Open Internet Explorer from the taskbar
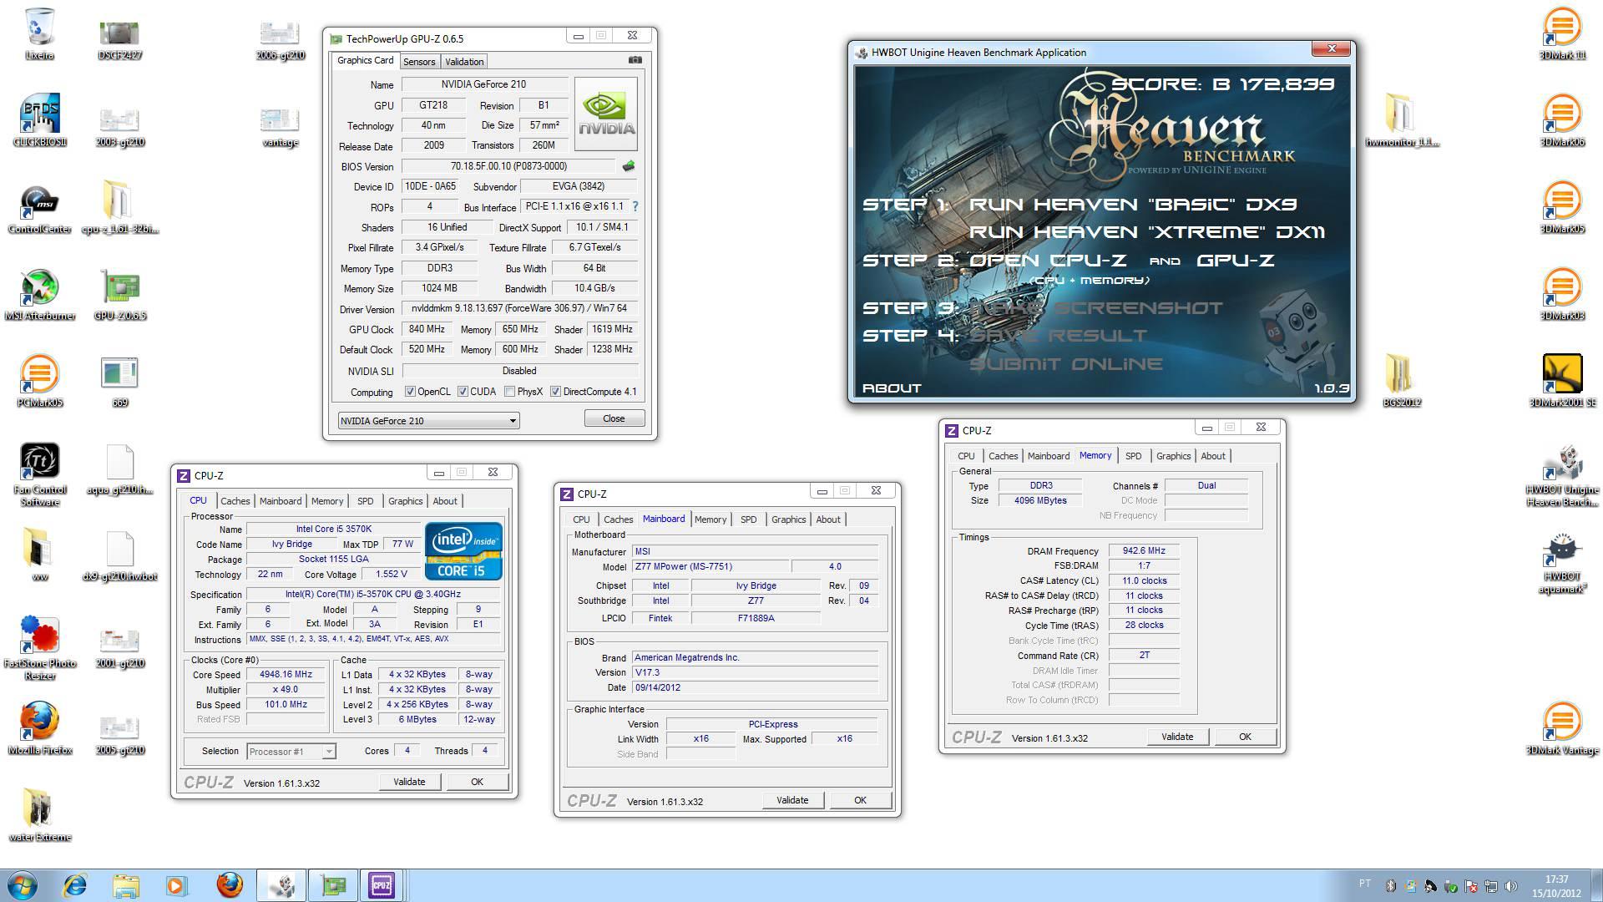 point(75,885)
